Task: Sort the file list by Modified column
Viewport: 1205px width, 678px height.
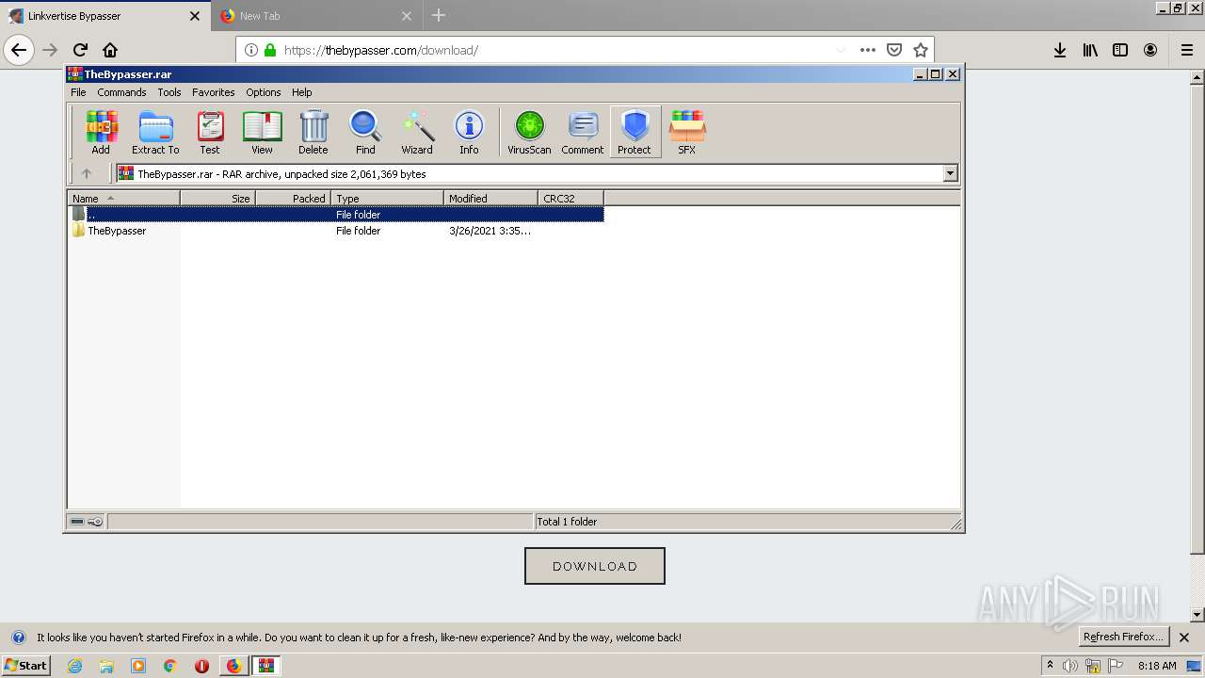Action: (x=490, y=198)
